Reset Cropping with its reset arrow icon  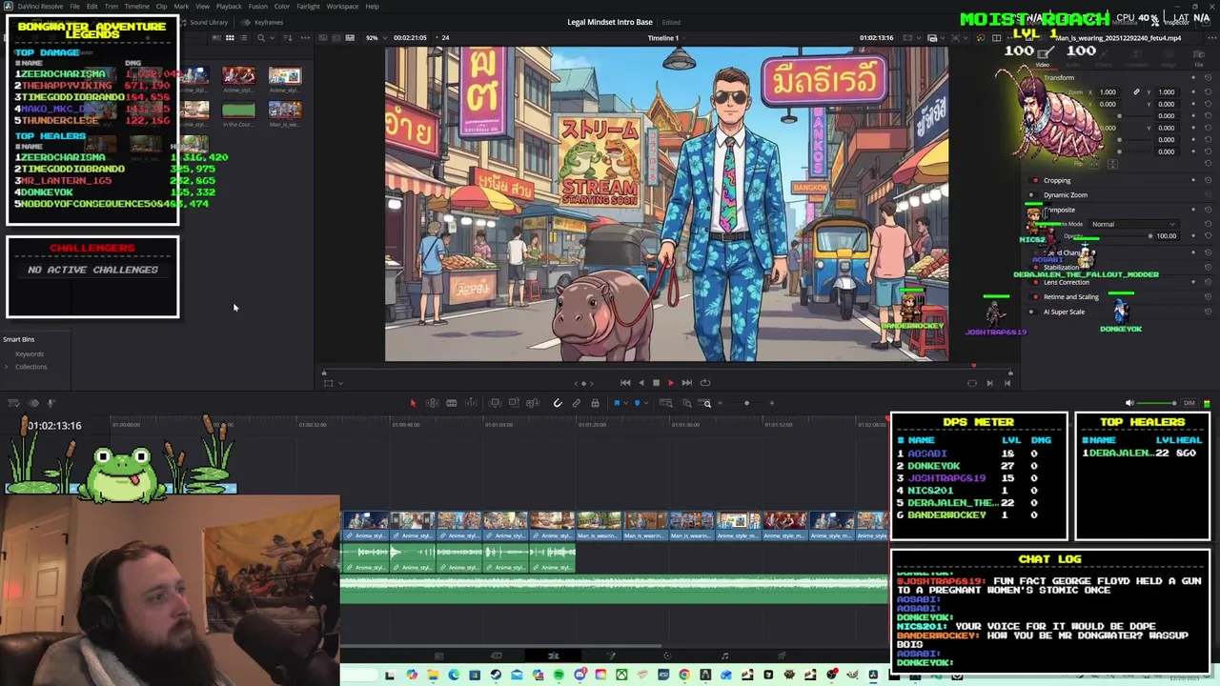pyautogui.click(x=1208, y=180)
